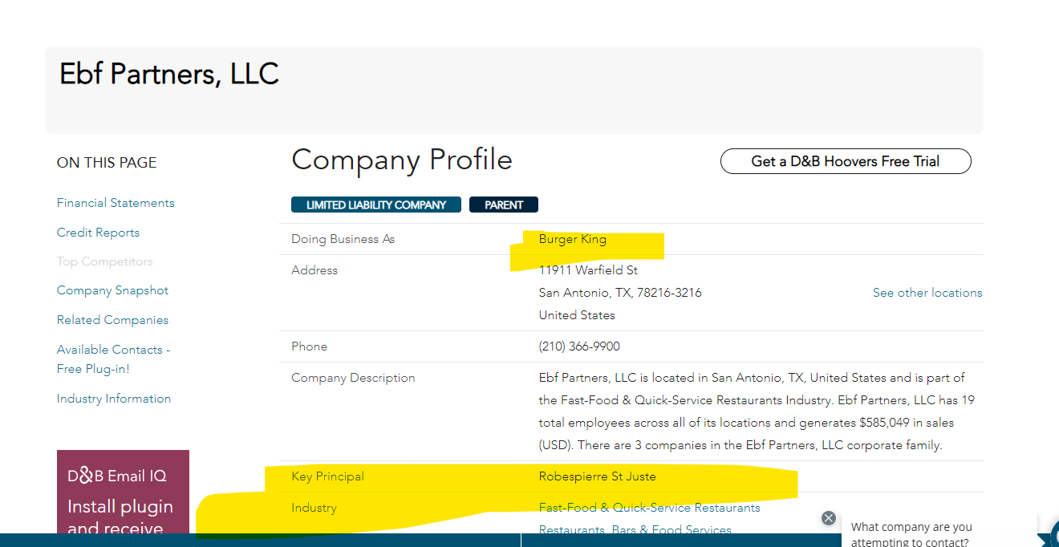Click key principal Robespierre St Juste
This screenshot has width=1059, height=547.
tap(598, 476)
